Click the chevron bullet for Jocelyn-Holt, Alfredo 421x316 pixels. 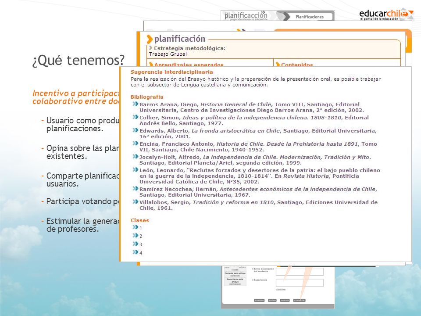click(x=136, y=157)
